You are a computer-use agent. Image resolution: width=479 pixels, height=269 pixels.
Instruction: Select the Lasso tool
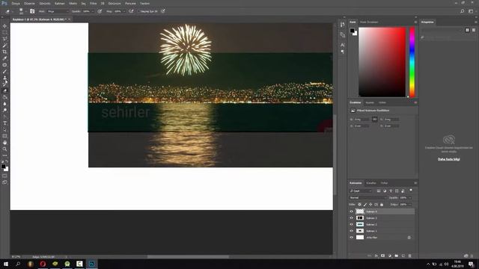click(x=4, y=39)
